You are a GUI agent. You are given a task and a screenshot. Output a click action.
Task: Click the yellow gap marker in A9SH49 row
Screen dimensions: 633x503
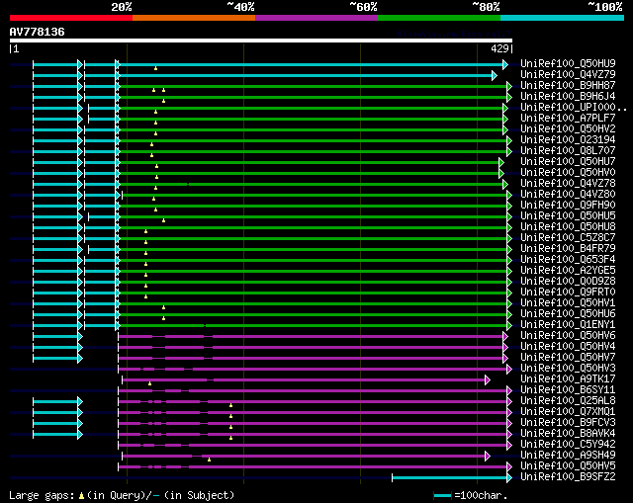(x=209, y=460)
